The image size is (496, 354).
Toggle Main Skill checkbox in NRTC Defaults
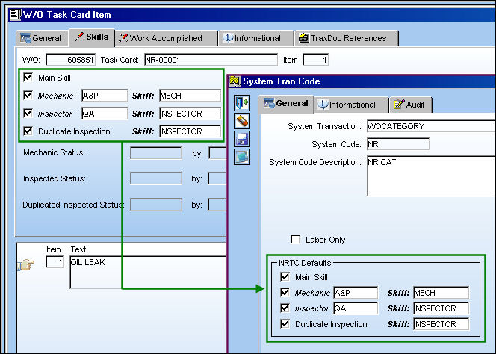point(285,277)
